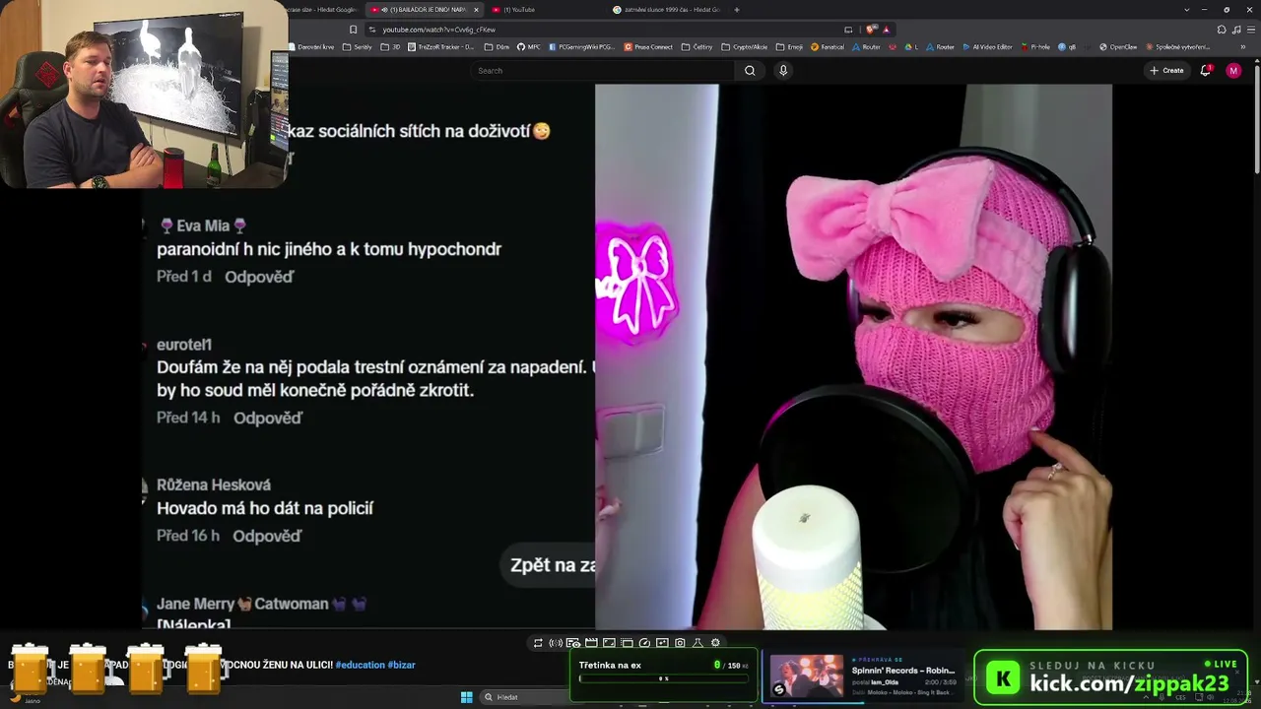Open the Prusa Connect bookmark
The height and width of the screenshot is (709, 1261).
click(x=648, y=47)
